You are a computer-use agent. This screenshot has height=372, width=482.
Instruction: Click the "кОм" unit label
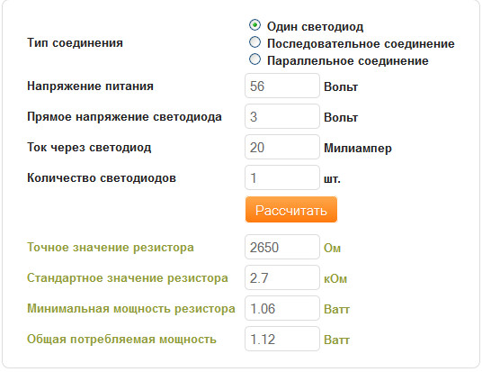335,278
